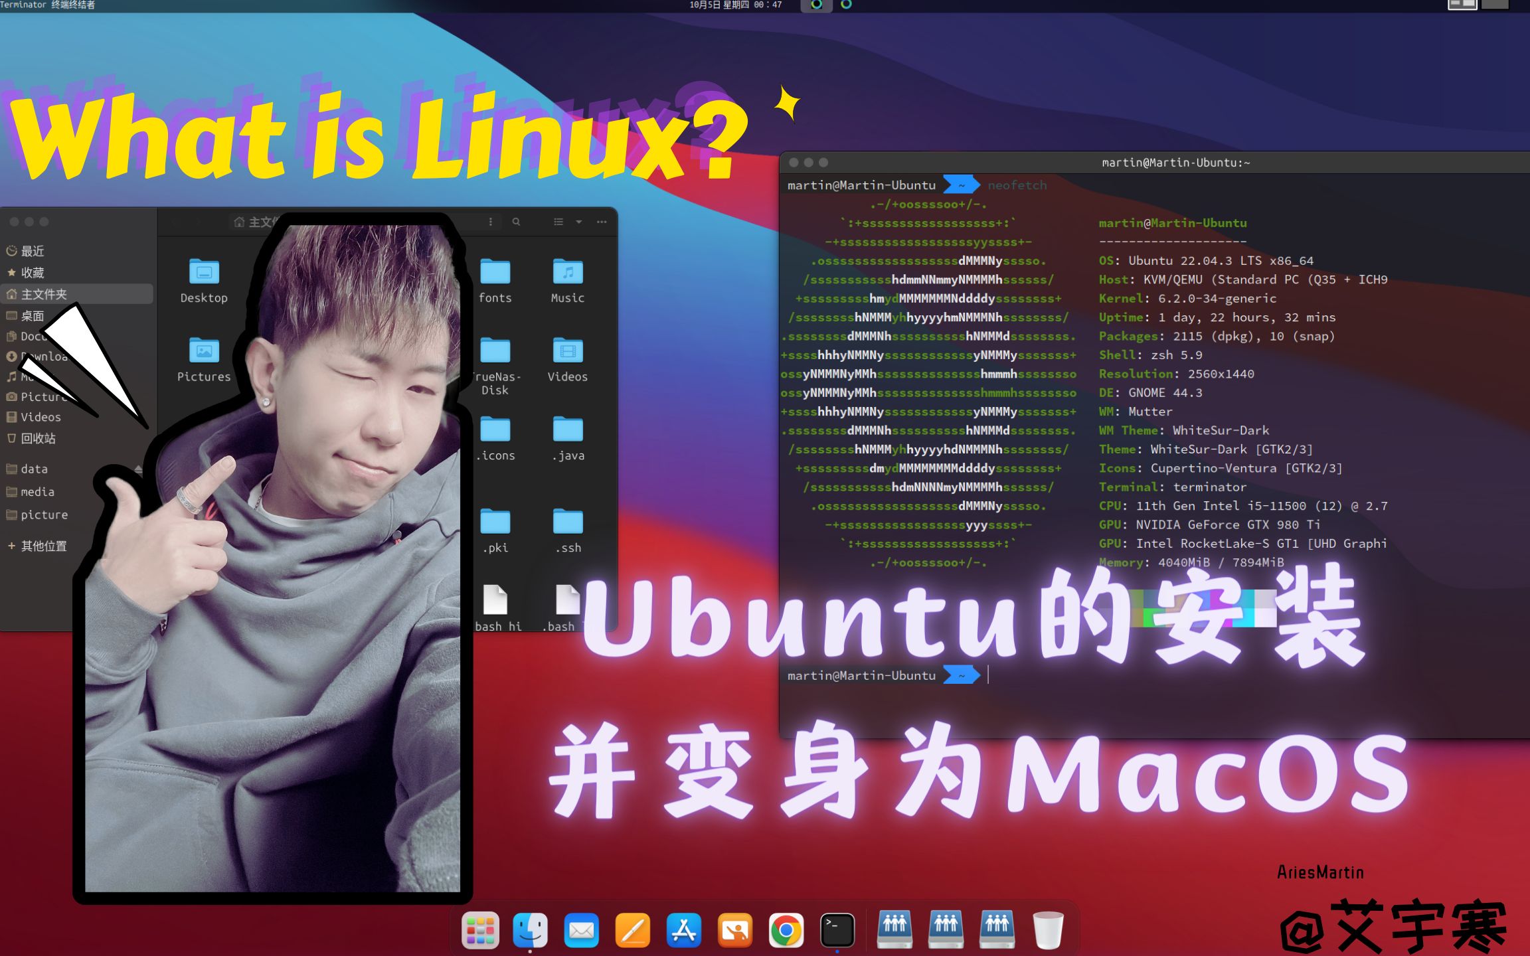The width and height of the screenshot is (1530, 956).
Task: Open Launchpad from the dock
Action: pyautogui.click(x=479, y=929)
